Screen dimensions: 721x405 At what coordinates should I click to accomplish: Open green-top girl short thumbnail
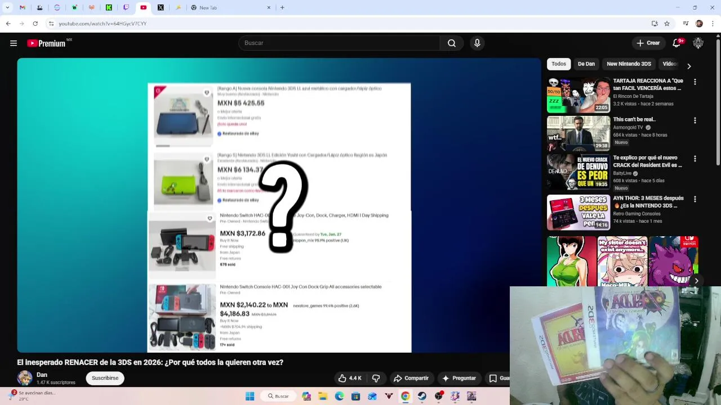click(572, 262)
